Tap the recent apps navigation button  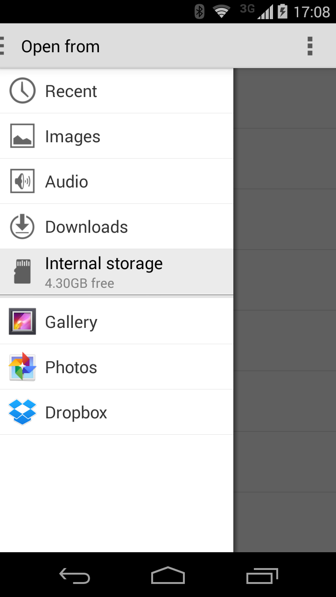(x=262, y=576)
